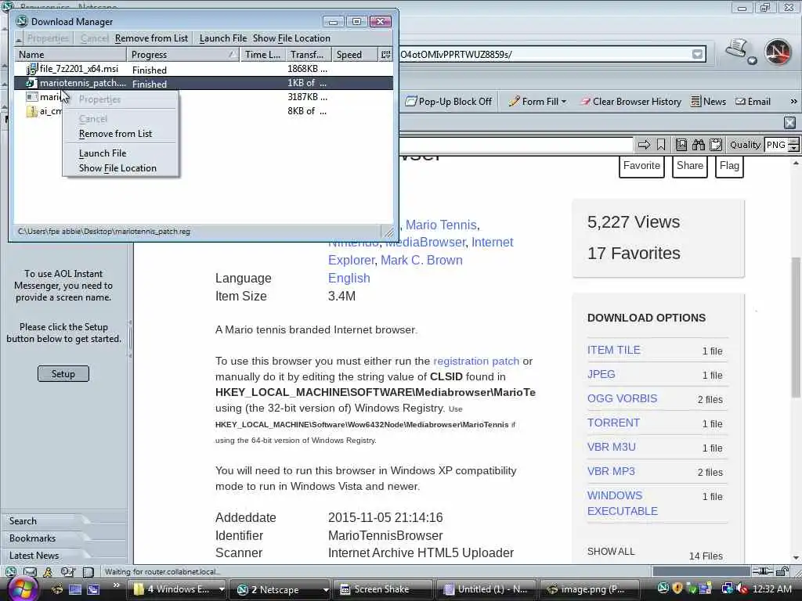Click the online/offline connection icon in status bar
The width and height of the screenshot is (802, 601).
[x=763, y=570]
